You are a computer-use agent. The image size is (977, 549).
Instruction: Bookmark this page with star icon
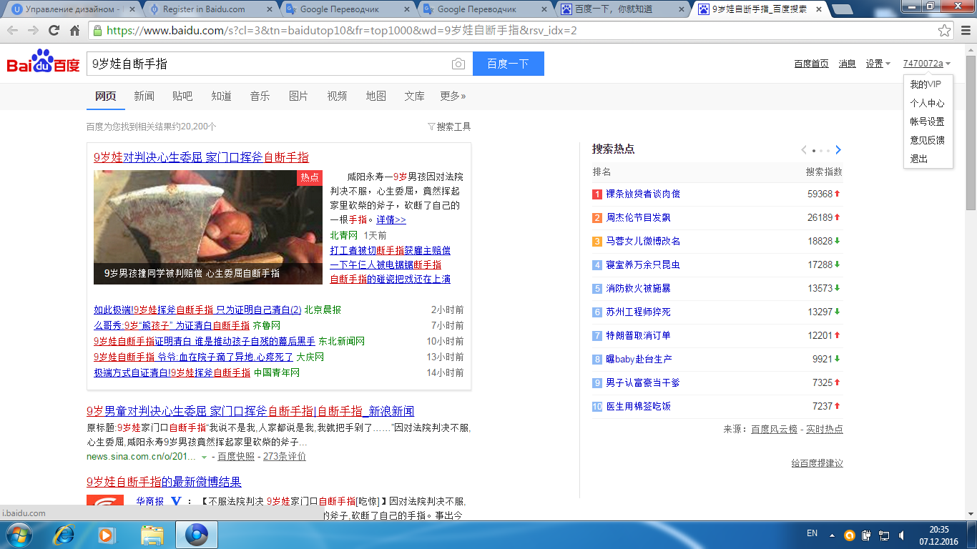point(945,31)
